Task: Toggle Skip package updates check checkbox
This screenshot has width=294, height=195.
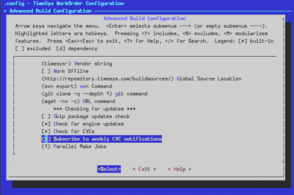Action: point(46,116)
